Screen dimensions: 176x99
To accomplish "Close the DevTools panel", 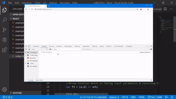I will [151, 46].
